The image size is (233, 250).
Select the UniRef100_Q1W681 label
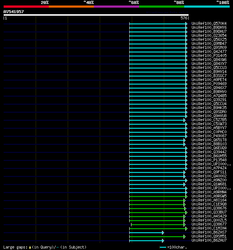(209, 184)
